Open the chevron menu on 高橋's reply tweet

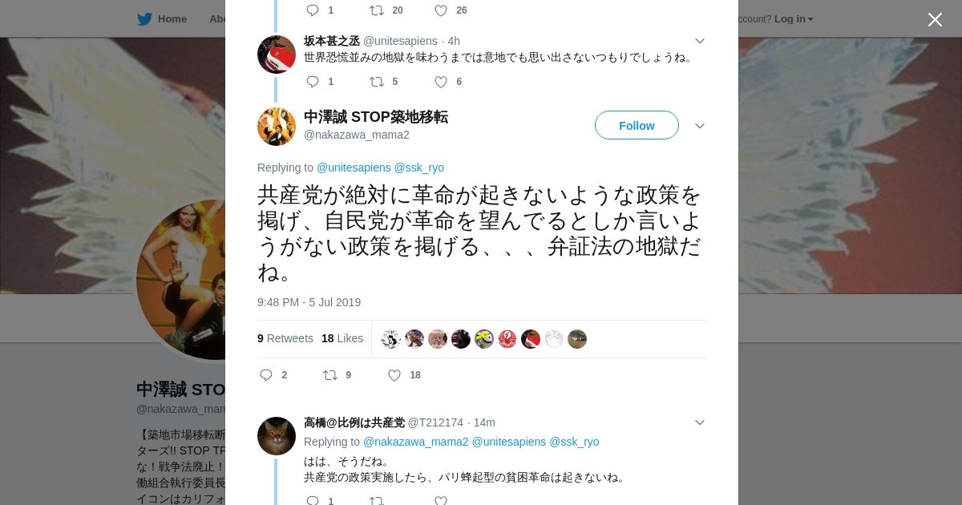(700, 422)
